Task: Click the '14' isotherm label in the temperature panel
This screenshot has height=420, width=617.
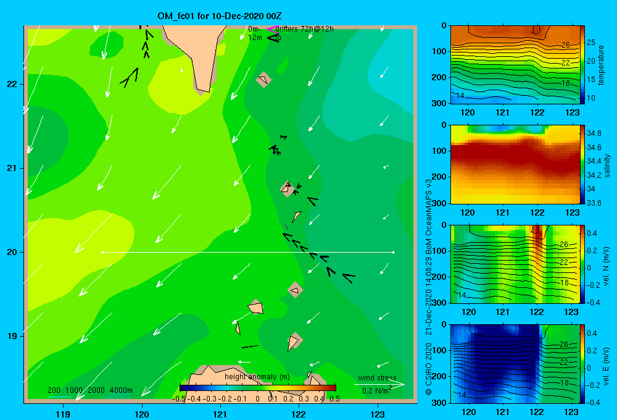Action: pyautogui.click(x=460, y=96)
